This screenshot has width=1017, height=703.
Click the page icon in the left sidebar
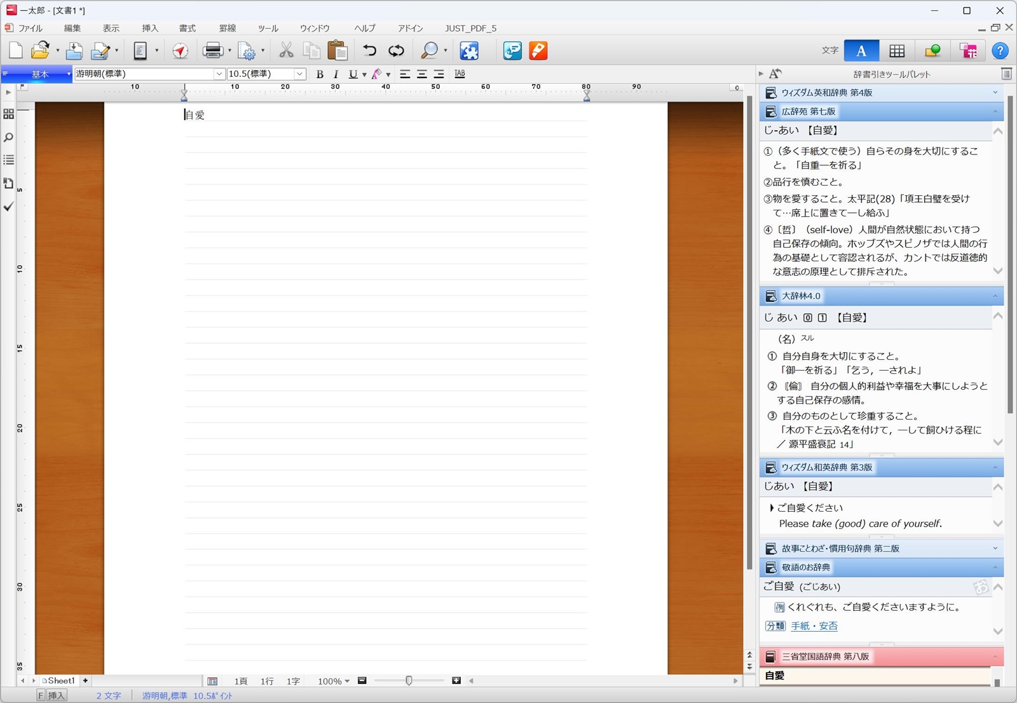(8, 183)
